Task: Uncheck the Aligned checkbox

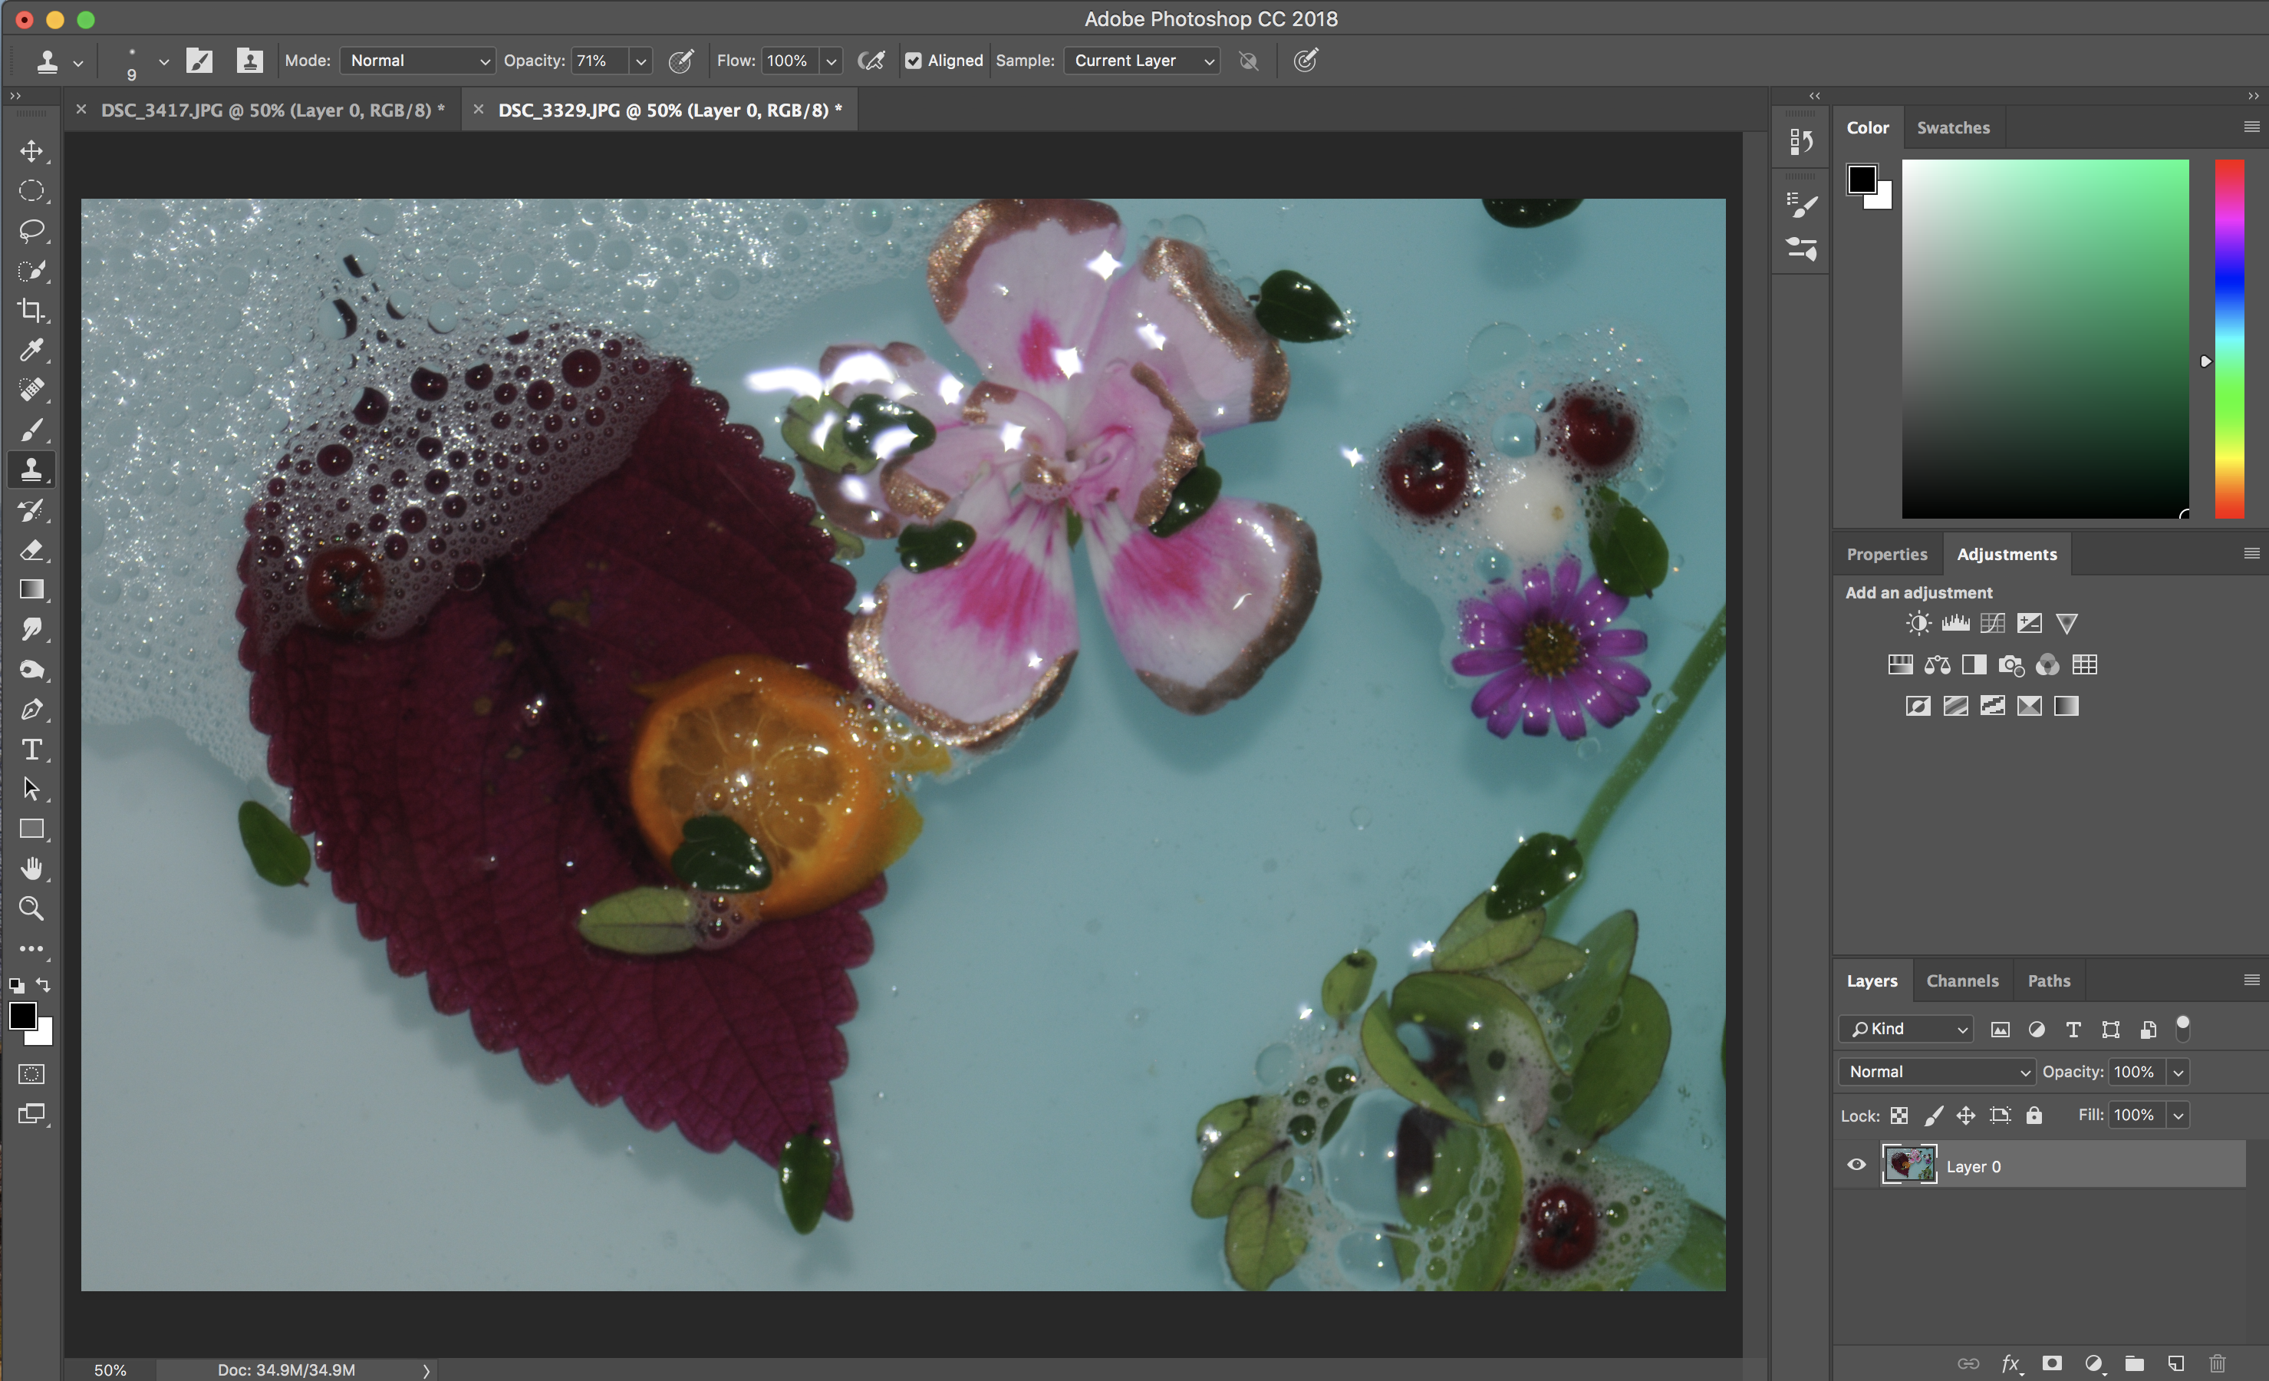Action: [x=913, y=61]
